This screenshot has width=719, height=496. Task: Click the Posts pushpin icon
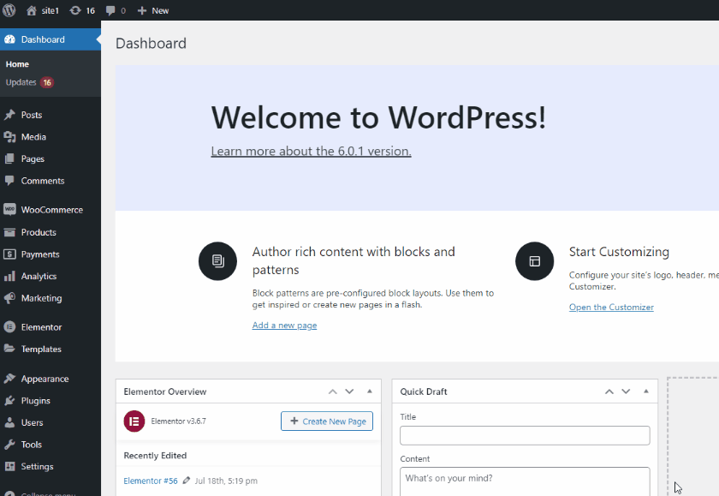tap(9, 115)
